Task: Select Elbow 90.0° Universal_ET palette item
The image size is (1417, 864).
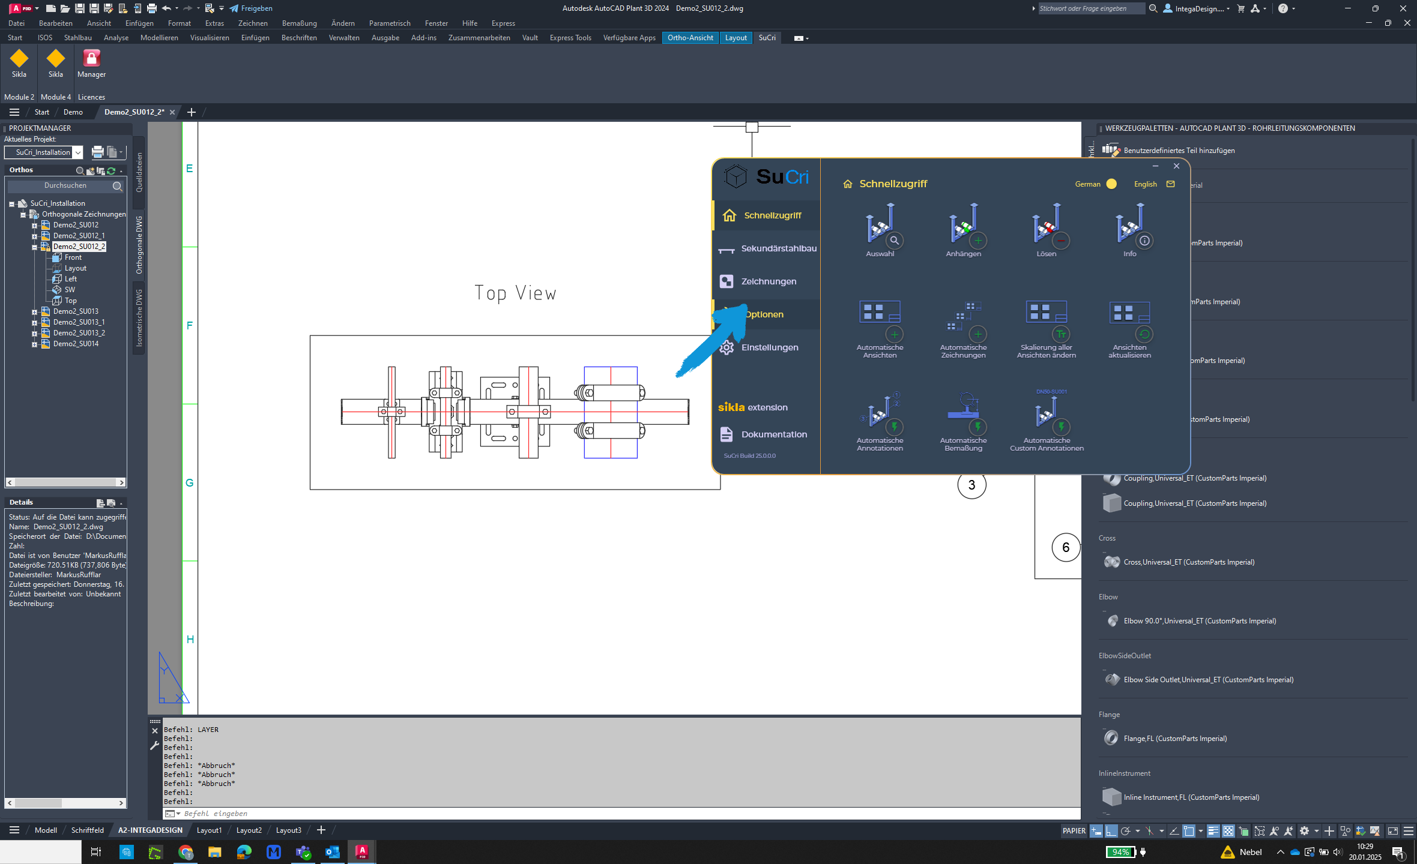Action: point(1189,621)
